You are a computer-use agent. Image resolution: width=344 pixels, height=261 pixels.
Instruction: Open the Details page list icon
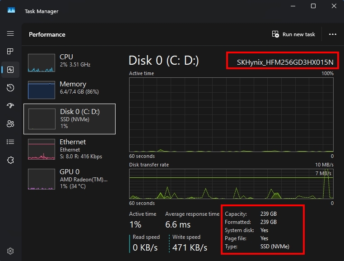coord(10,142)
